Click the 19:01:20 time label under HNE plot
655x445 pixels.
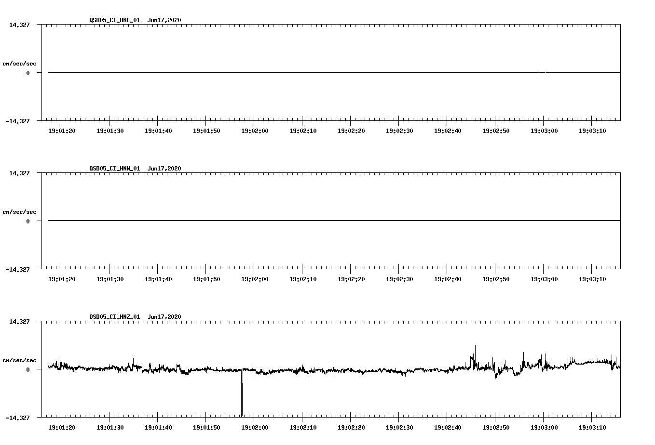62,131
